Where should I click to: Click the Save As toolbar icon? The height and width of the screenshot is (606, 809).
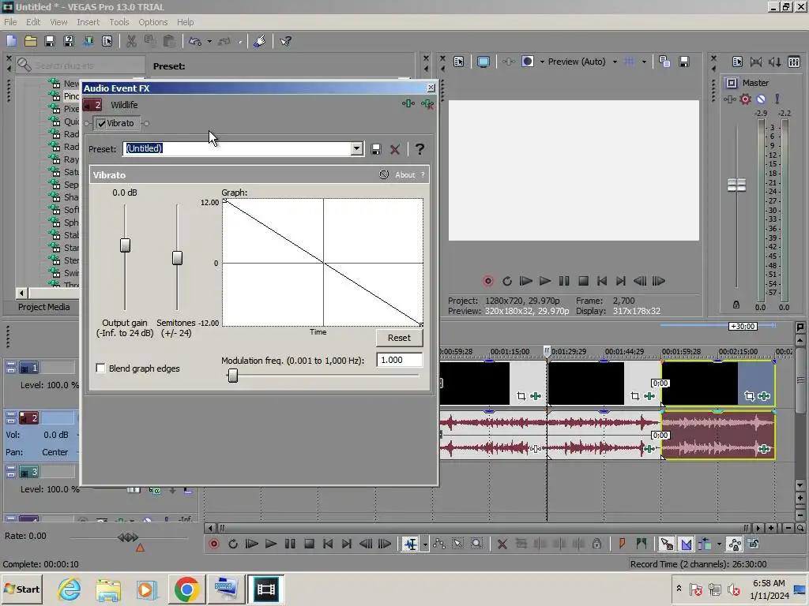pyautogui.click(x=69, y=41)
